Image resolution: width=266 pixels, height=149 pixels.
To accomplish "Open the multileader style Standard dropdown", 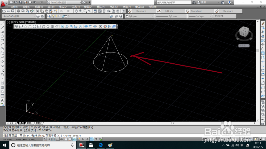I will click(231, 11).
